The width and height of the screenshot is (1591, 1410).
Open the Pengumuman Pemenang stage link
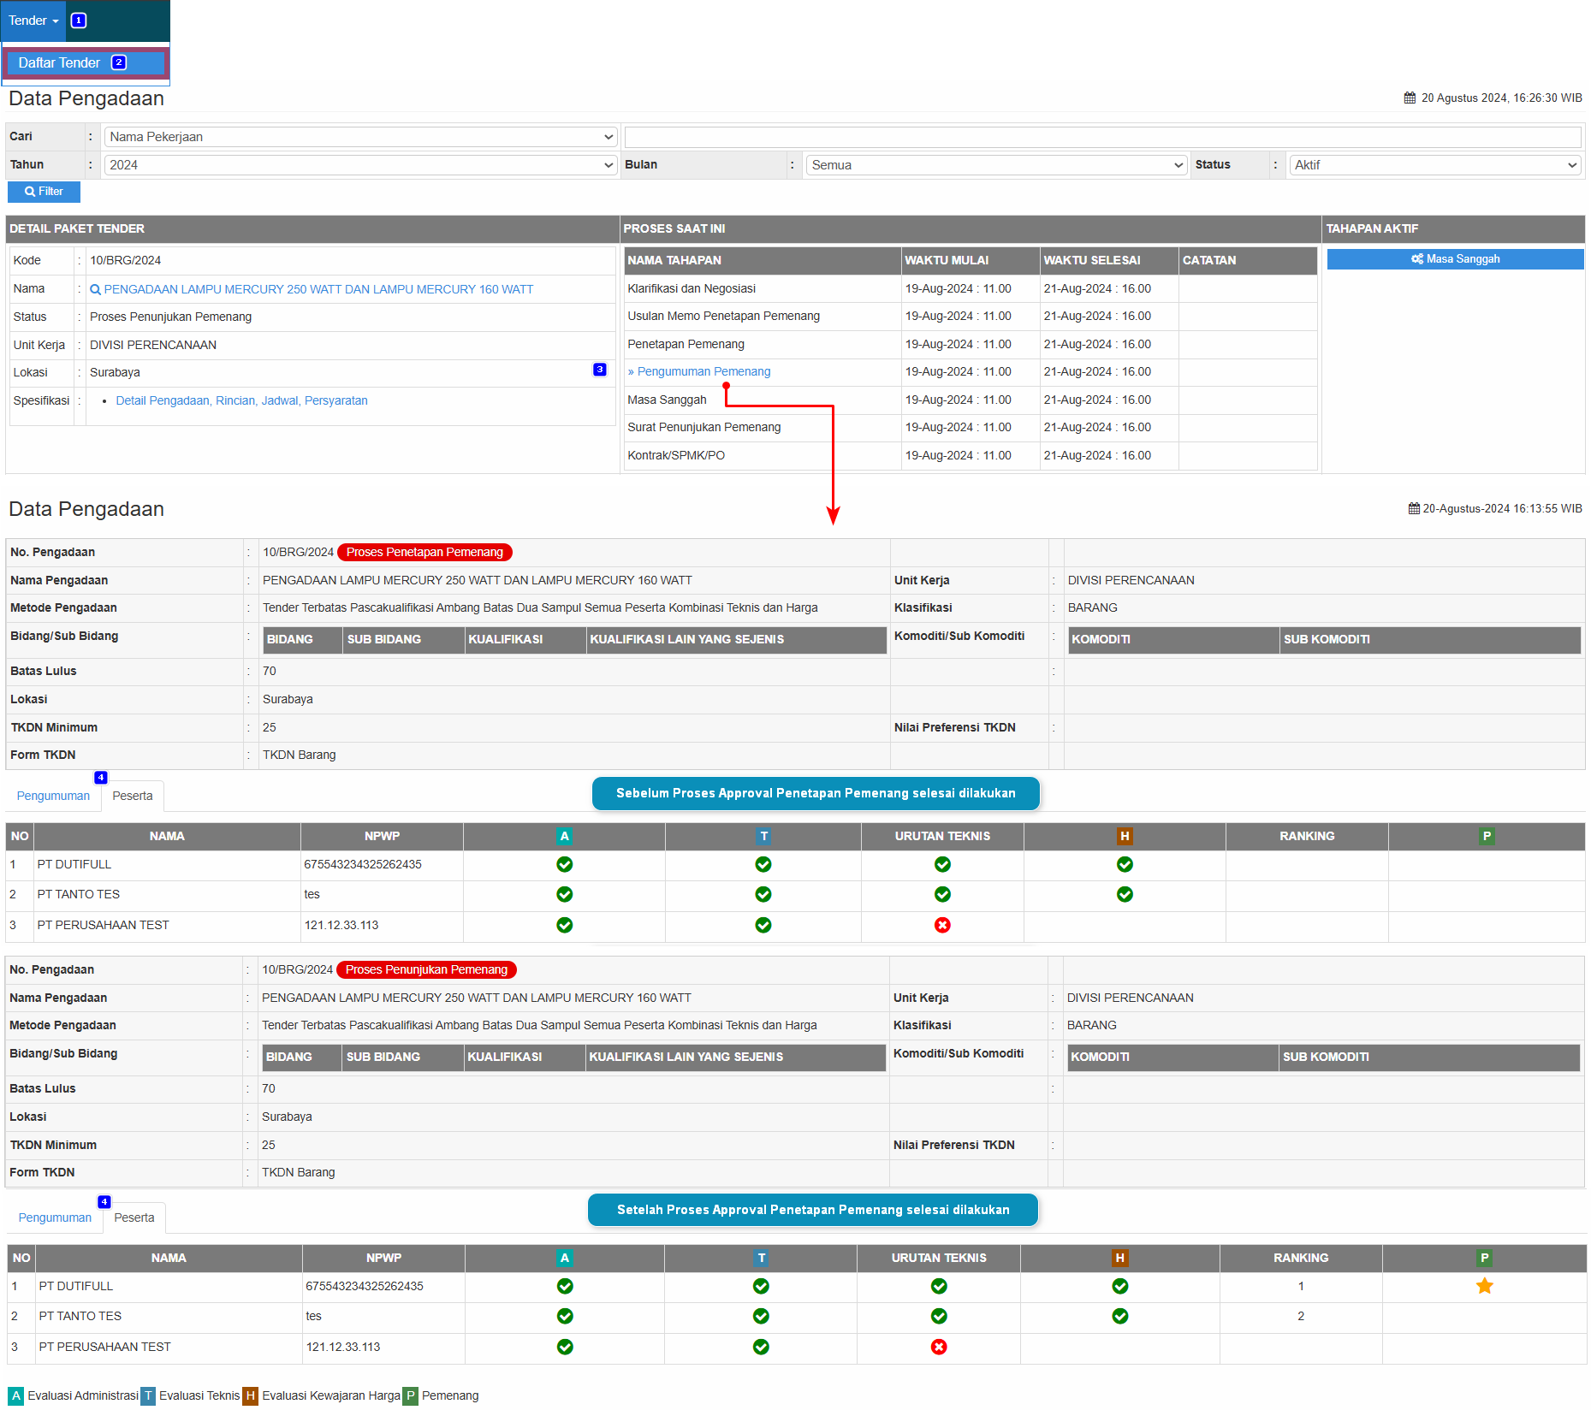[703, 371]
